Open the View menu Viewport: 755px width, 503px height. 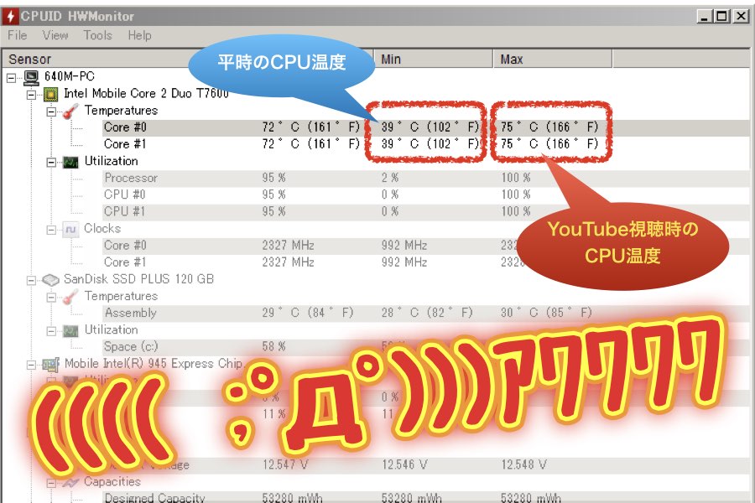point(55,35)
